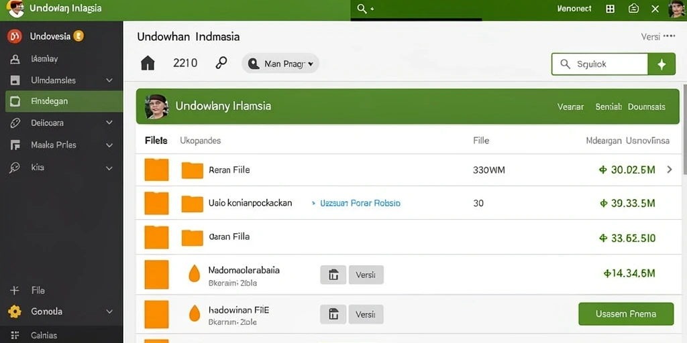The image size is (687, 343).
Task: Click the 330WM size value
Action: [x=489, y=170]
